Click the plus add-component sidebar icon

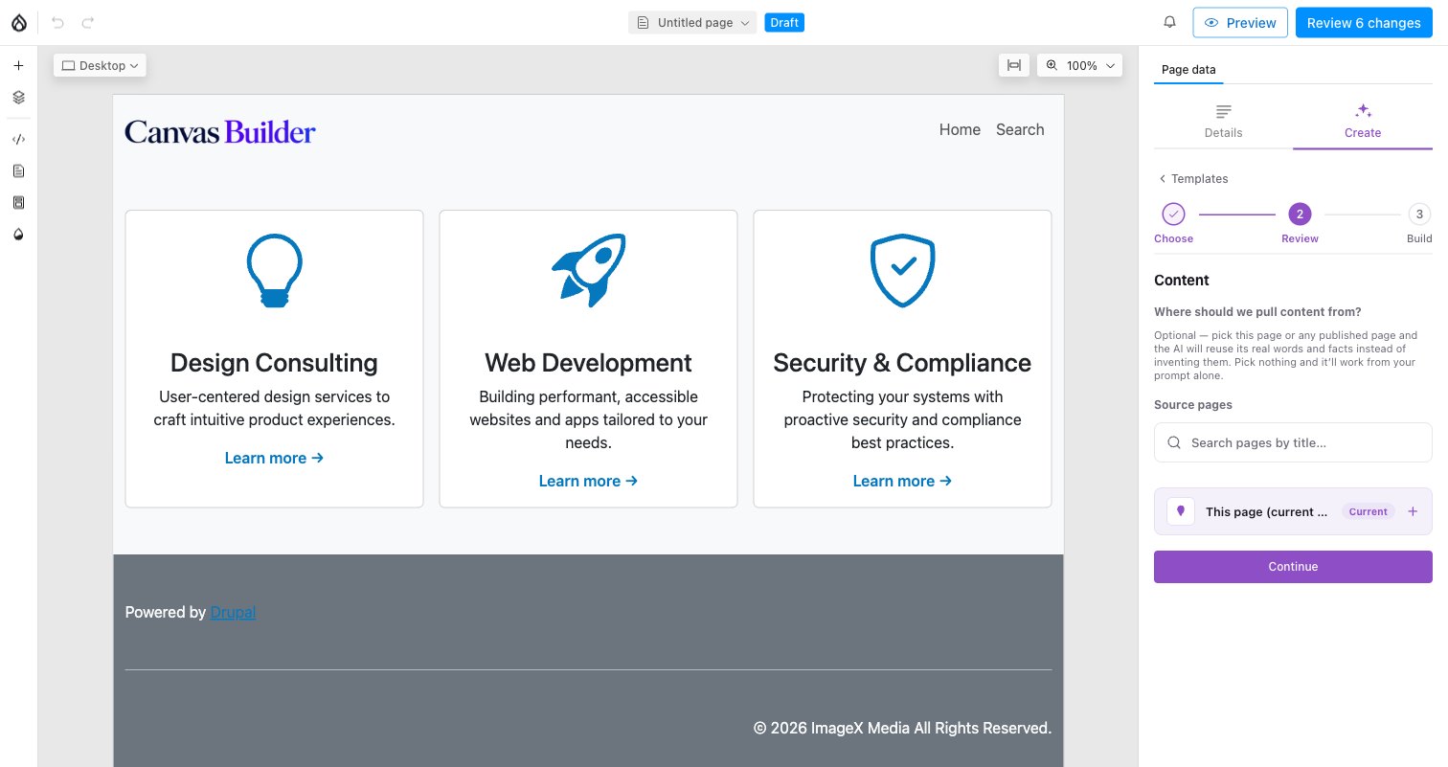(18, 66)
